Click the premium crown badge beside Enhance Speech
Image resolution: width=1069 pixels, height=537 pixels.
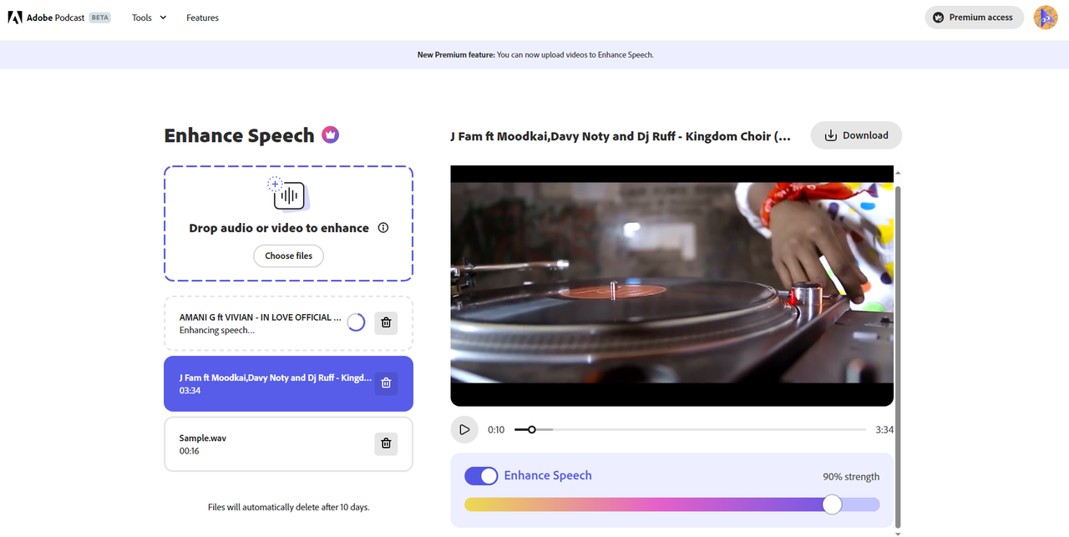[331, 134]
